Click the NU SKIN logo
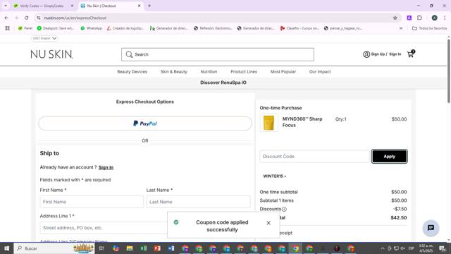Screen dimensions: 451x254 tap(51, 54)
